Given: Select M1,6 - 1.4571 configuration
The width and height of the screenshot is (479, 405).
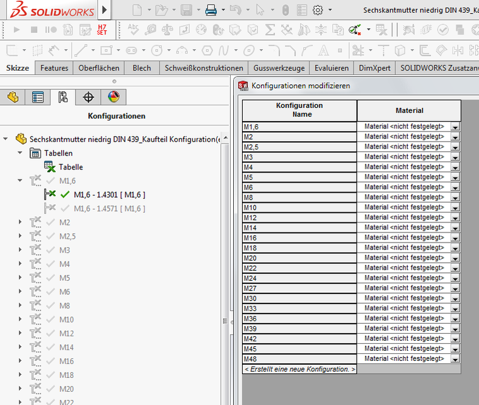Looking at the screenshot, I should [x=110, y=208].
